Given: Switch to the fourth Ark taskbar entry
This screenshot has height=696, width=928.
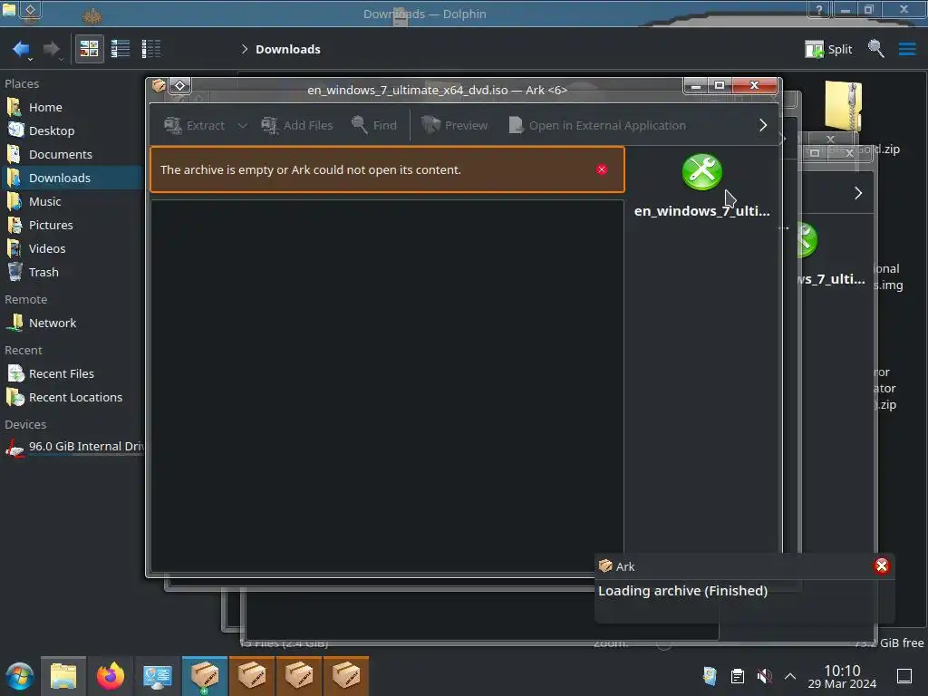Looking at the screenshot, I should pos(346,676).
